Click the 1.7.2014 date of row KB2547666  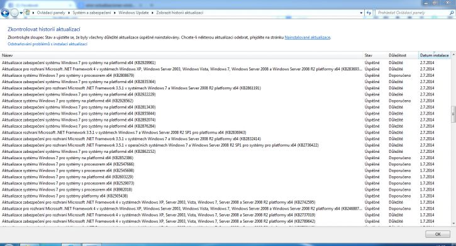427,164
